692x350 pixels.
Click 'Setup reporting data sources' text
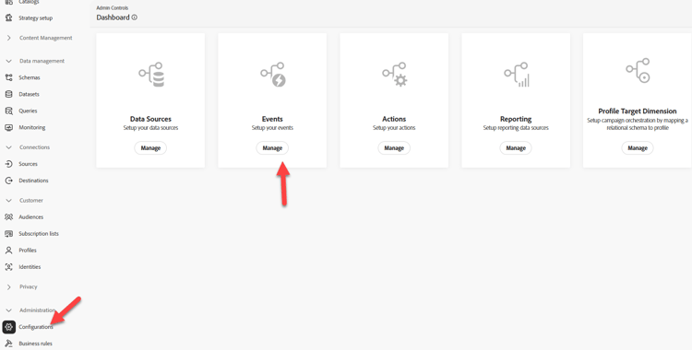click(x=516, y=128)
